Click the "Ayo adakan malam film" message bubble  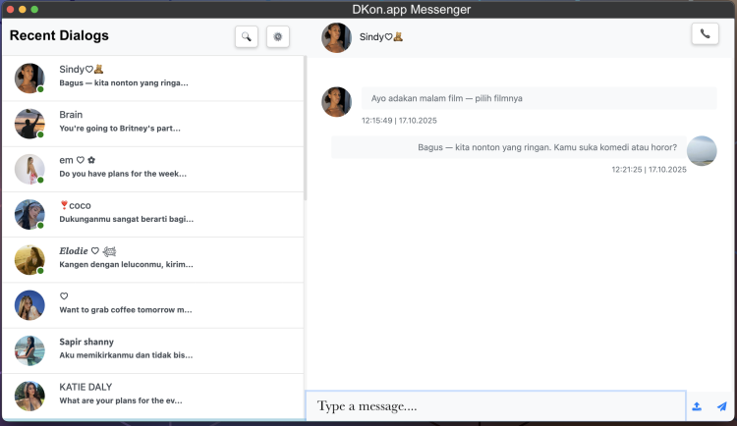coord(539,99)
